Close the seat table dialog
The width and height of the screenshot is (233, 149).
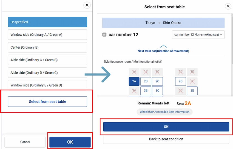point(228,6)
